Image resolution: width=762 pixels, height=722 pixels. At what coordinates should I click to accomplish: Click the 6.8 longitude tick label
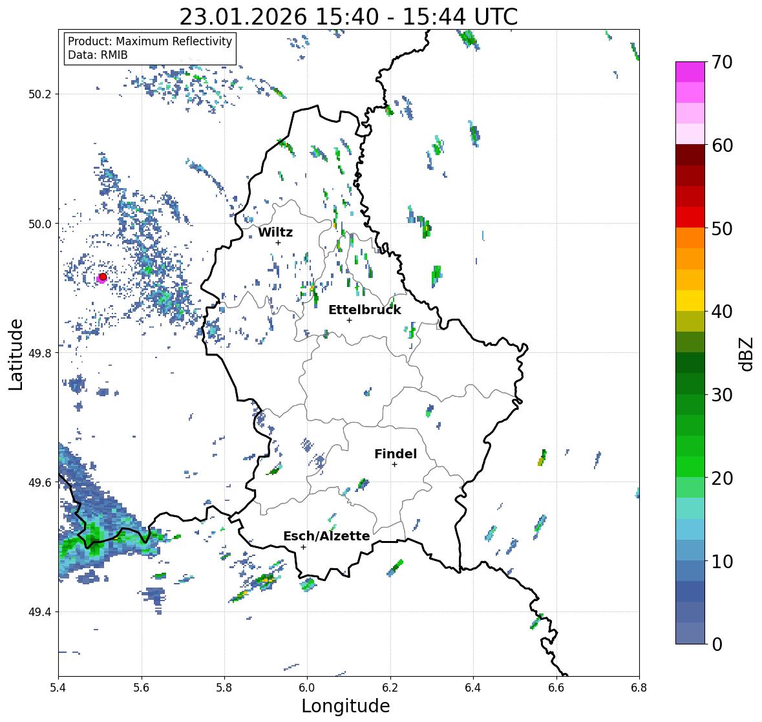click(639, 687)
